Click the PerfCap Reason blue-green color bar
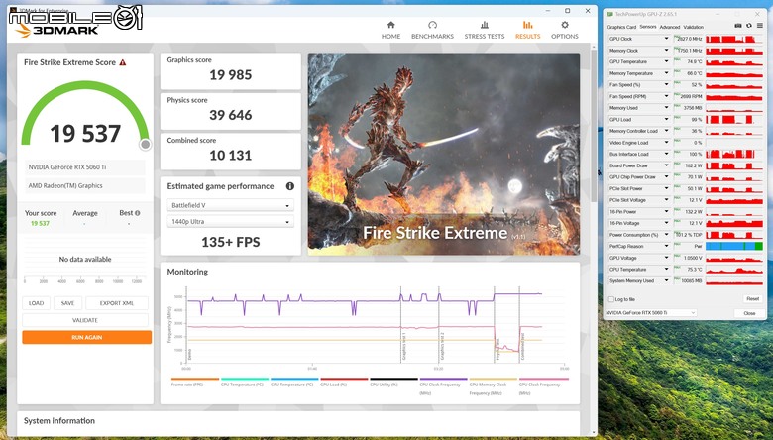 click(x=734, y=246)
